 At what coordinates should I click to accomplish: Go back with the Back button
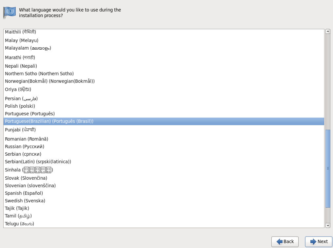(285, 242)
